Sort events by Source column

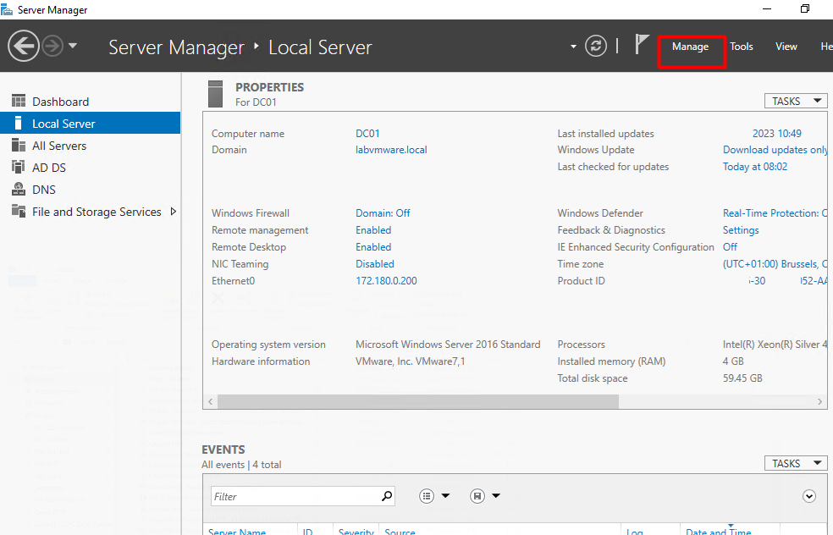(x=400, y=532)
